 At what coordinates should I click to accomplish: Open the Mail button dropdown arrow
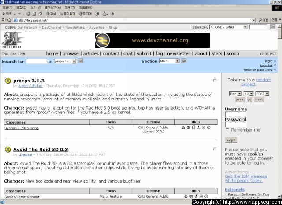pos(107,14)
